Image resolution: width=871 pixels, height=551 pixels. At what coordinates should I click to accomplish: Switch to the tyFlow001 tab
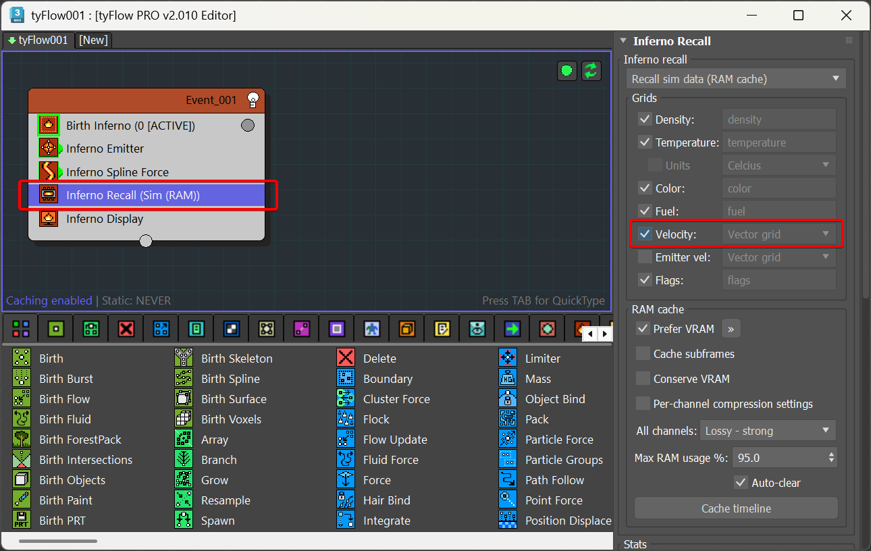click(38, 40)
